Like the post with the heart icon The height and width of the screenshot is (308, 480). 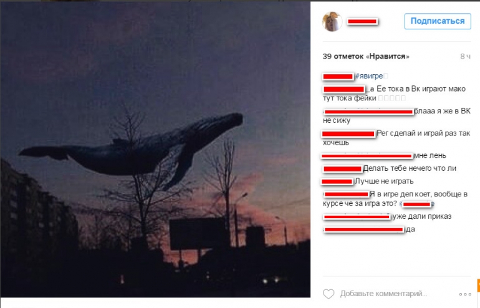pos(329,294)
